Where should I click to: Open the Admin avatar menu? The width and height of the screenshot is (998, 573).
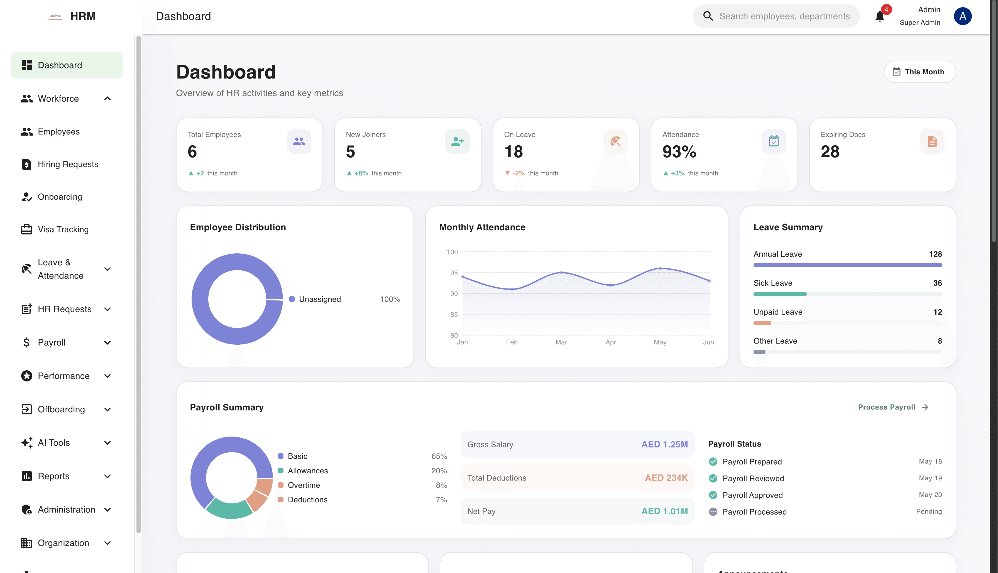click(x=963, y=16)
